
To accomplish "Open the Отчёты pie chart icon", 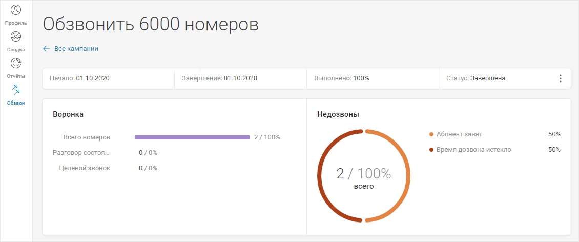I will tap(16, 63).
